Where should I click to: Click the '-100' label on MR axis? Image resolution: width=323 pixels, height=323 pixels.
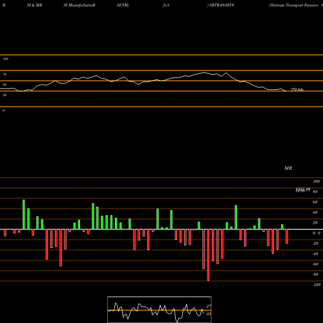(317, 285)
